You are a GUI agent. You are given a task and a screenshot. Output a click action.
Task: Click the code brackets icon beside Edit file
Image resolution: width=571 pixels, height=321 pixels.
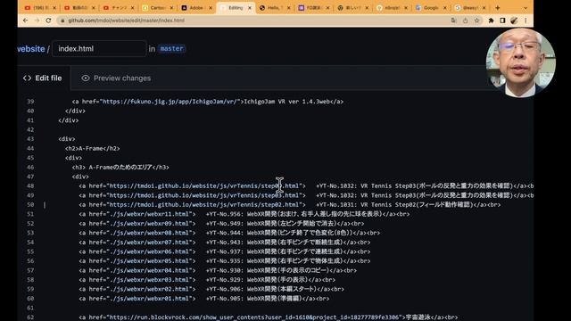click(x=27, y=78)
